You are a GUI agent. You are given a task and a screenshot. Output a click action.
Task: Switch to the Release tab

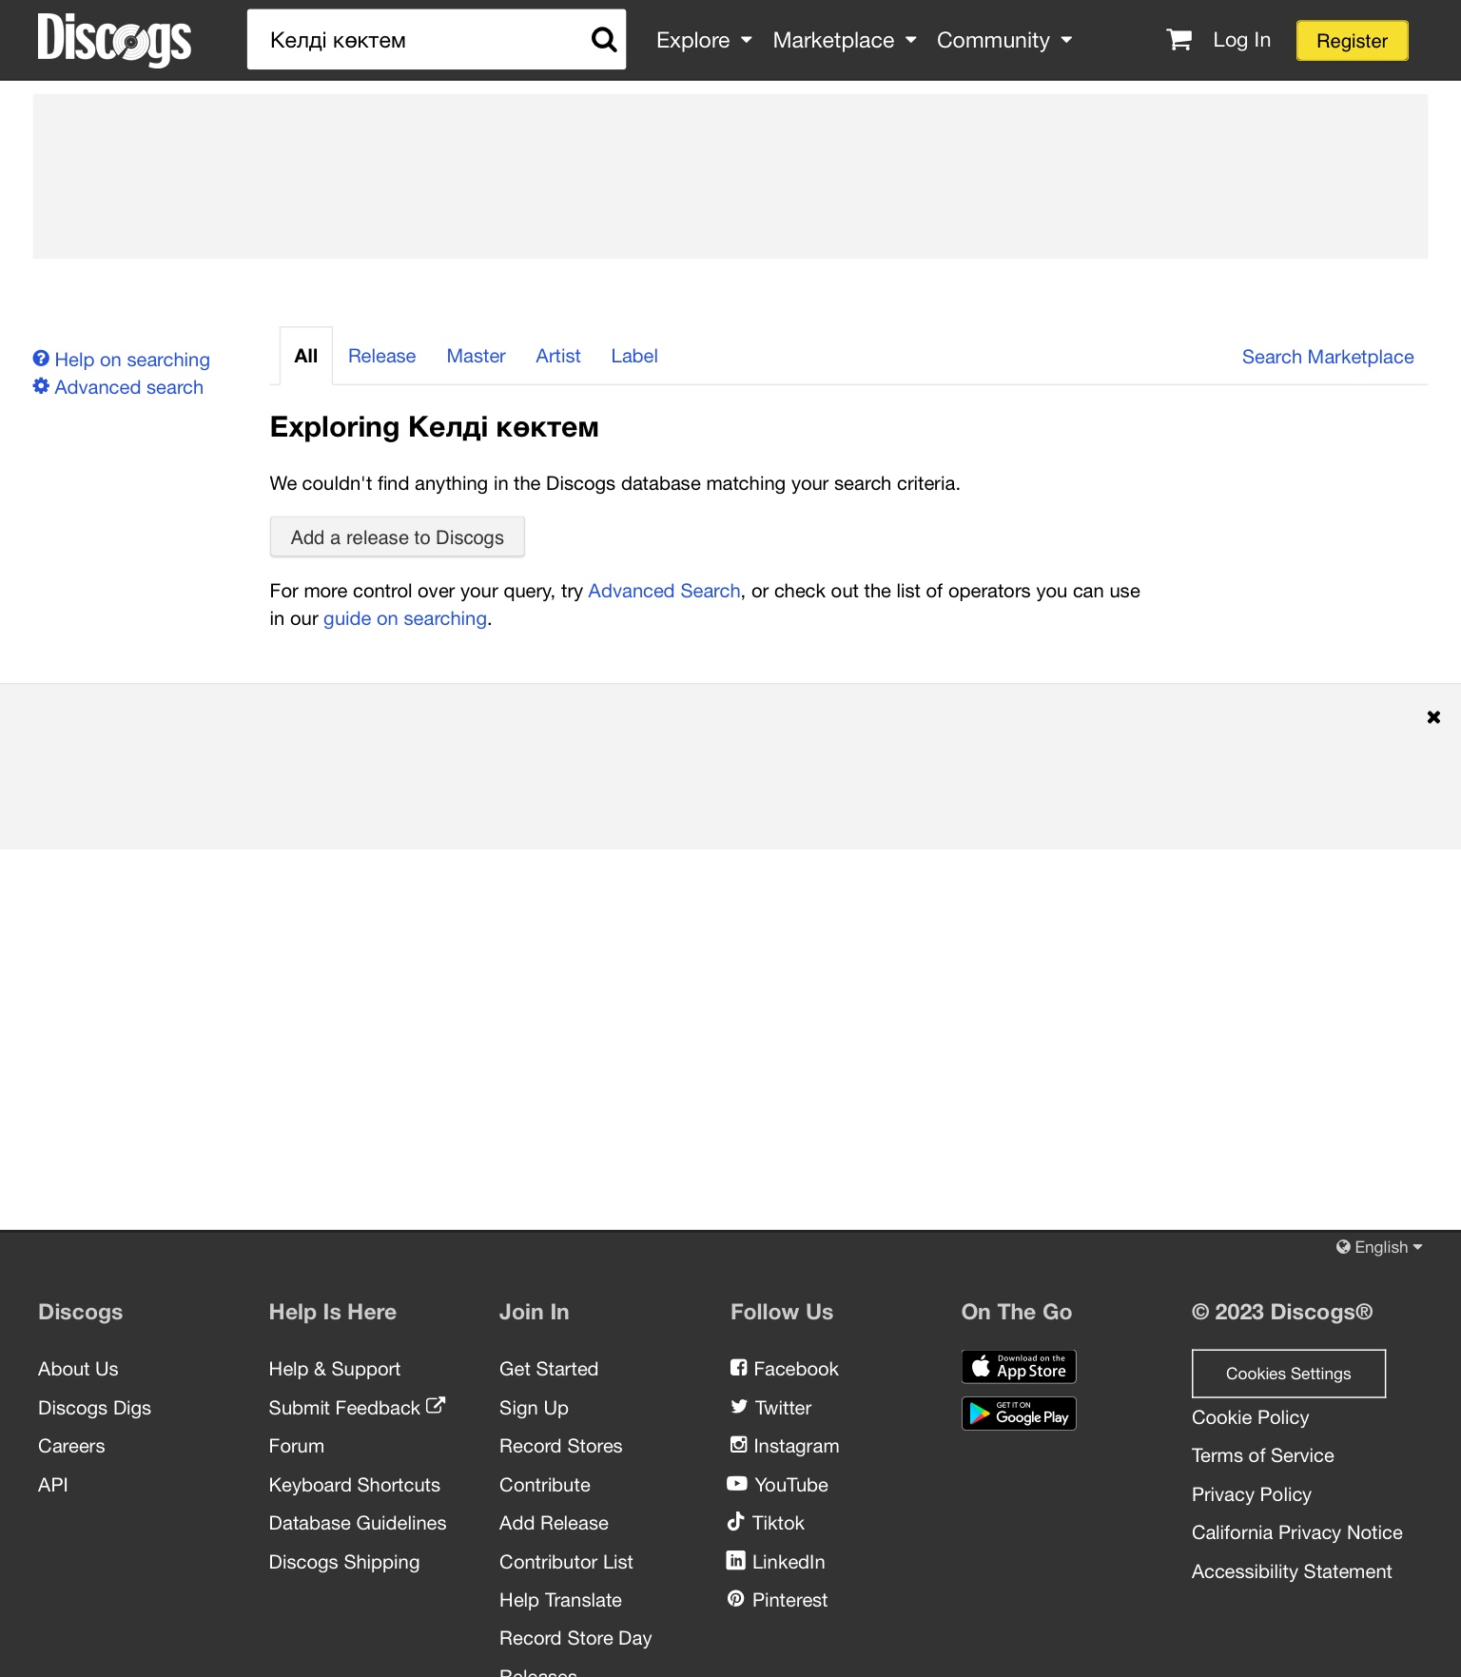(x=381, y=356)
